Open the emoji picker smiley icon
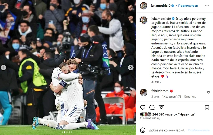 [x=143, y=130]
